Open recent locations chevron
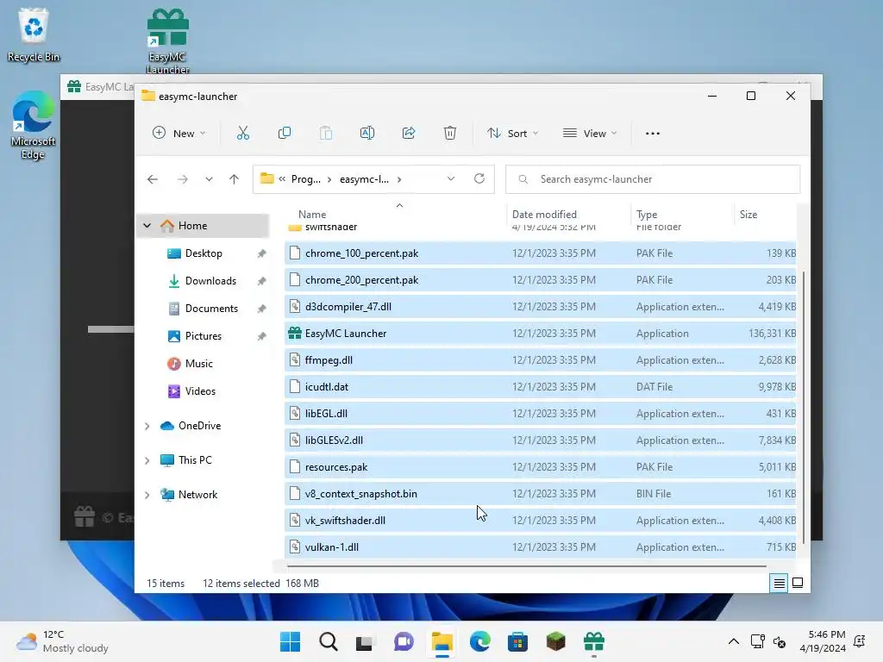This screenshot has width=883, height=662. coord(209,179)
